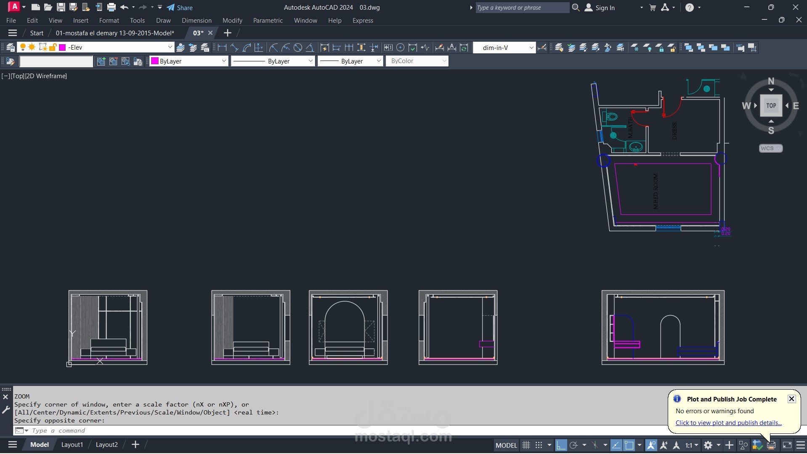Click the Angular dimension tool
The width and height of the screenshot is (807, 454).
(x=310, y=48)
